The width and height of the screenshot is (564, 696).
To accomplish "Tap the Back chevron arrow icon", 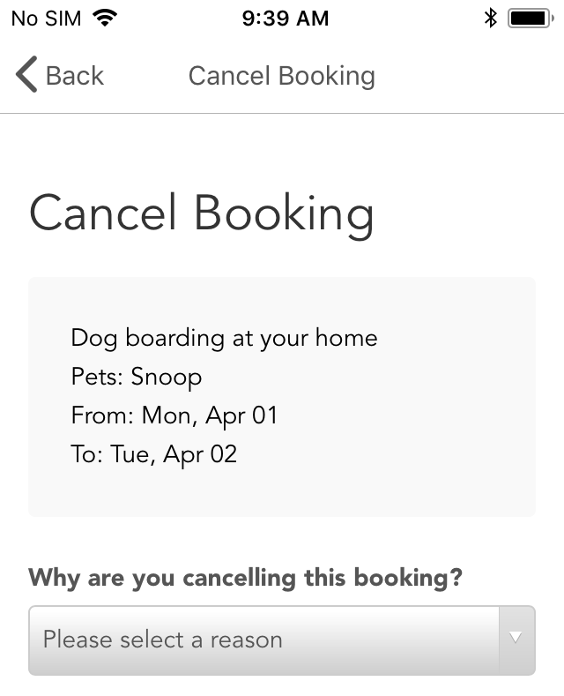I will pyautogui.click(x=26, y=75).
